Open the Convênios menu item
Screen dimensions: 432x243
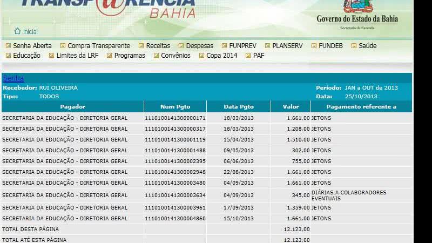[175, 56]
